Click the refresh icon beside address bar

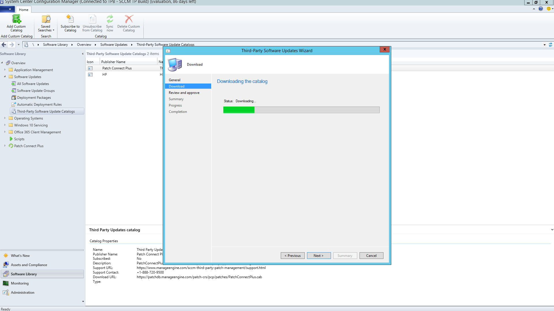click(x=550, y=45)
